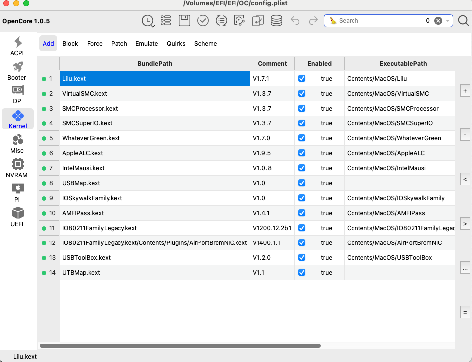This screenshot has height=362, width=472.
Task: Open the ACPI section in sidebar
Action: pyautogui.click(x=17, y=46)
